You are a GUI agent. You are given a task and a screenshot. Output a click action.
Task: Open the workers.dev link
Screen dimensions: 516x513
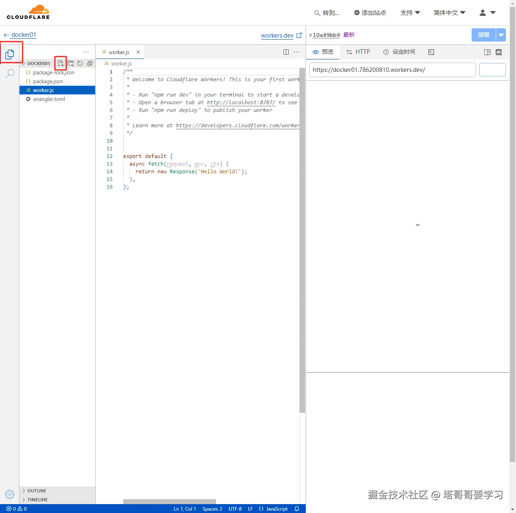(277, 36)
